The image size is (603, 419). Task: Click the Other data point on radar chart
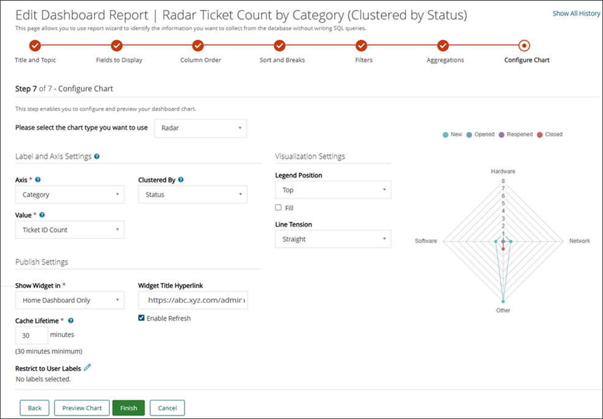tap(503, 301)
